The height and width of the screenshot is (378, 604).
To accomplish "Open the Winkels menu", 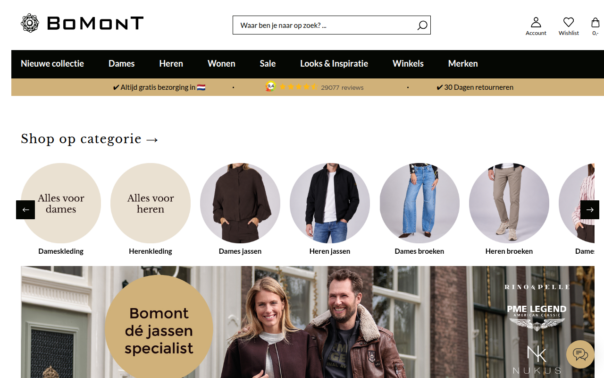I will 408,64.
